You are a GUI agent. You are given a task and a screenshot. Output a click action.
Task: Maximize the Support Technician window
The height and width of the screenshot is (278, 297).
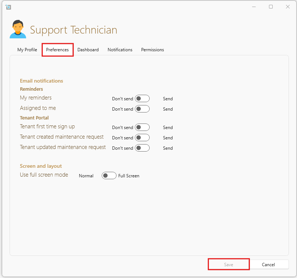coord(271,7)
